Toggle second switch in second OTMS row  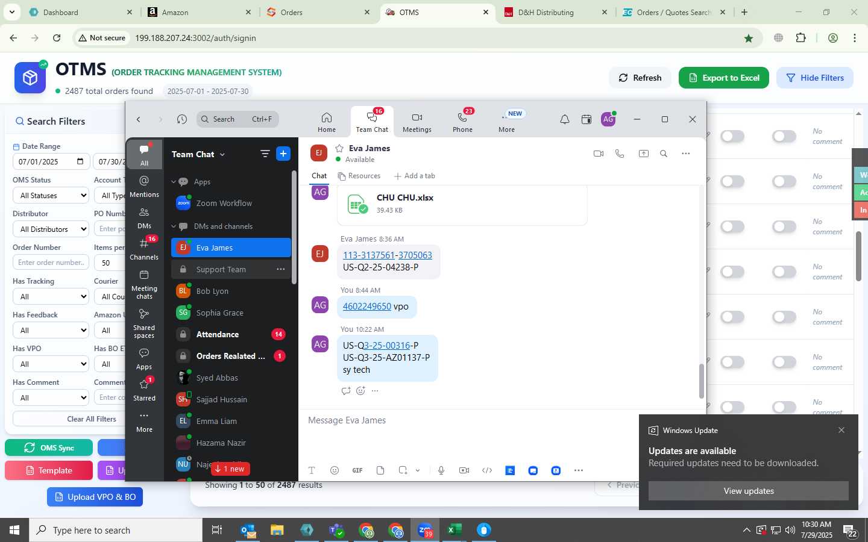(784, 181)
